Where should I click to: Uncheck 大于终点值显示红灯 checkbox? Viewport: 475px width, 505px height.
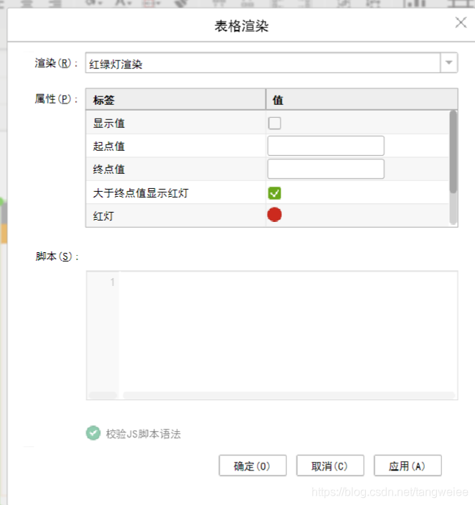(275, 193)
